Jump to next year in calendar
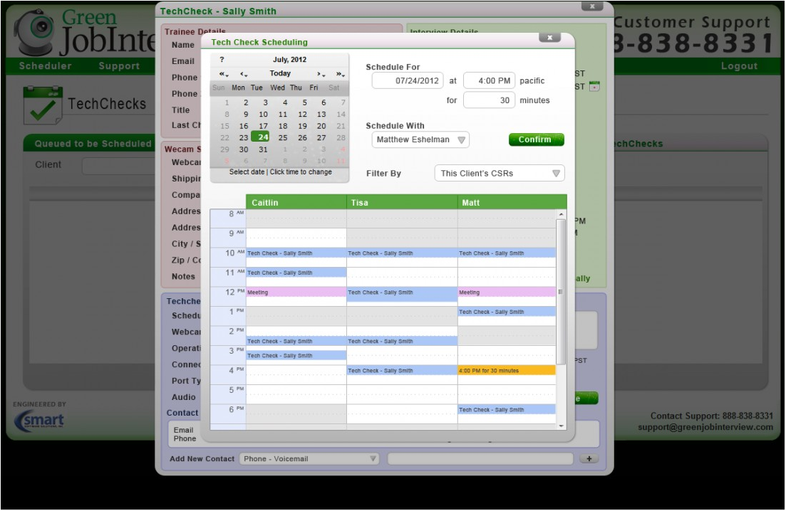Image resolution: width=786 pixels, height=511 pixels. (341, 74)
